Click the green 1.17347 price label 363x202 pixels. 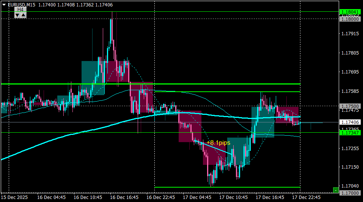coord(350,133)
